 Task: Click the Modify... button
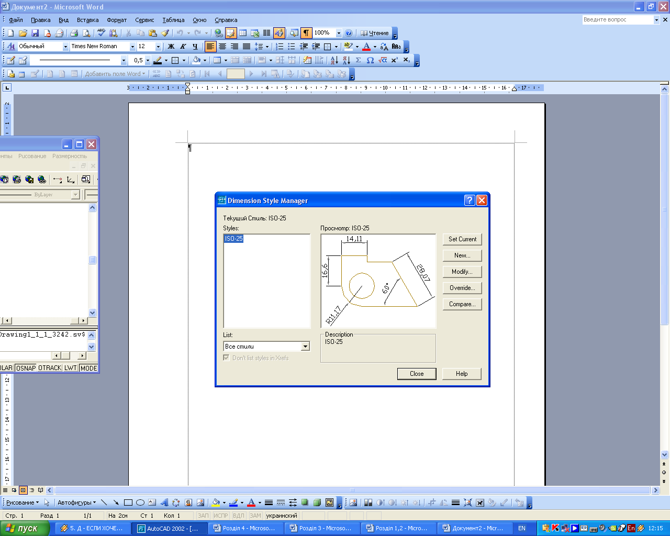(x=462, y=272)
